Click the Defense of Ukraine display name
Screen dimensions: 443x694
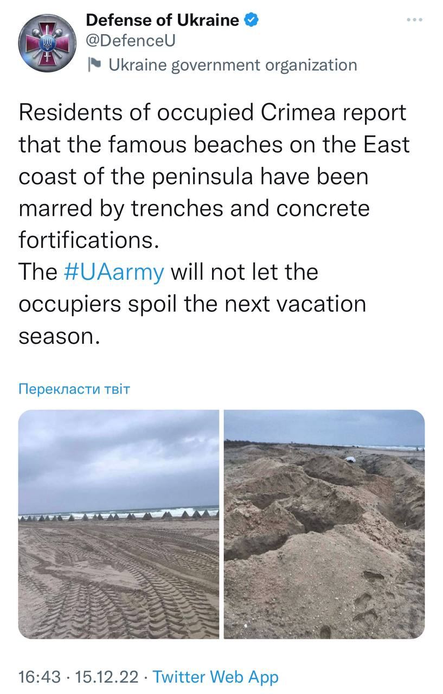point(162,20)
